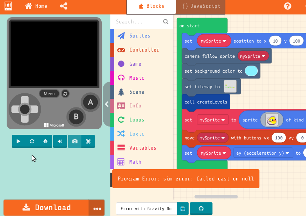The height and width of the screenshot is (216, 306).
Task: Open the help question mark menu
Action: [288, 6]
